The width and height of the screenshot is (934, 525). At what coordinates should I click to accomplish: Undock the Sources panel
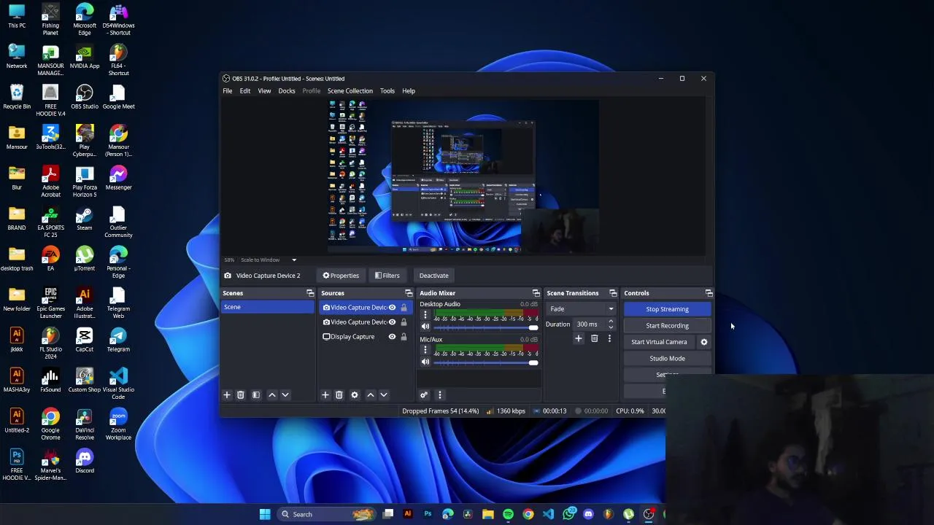click(x=409, y=293)
